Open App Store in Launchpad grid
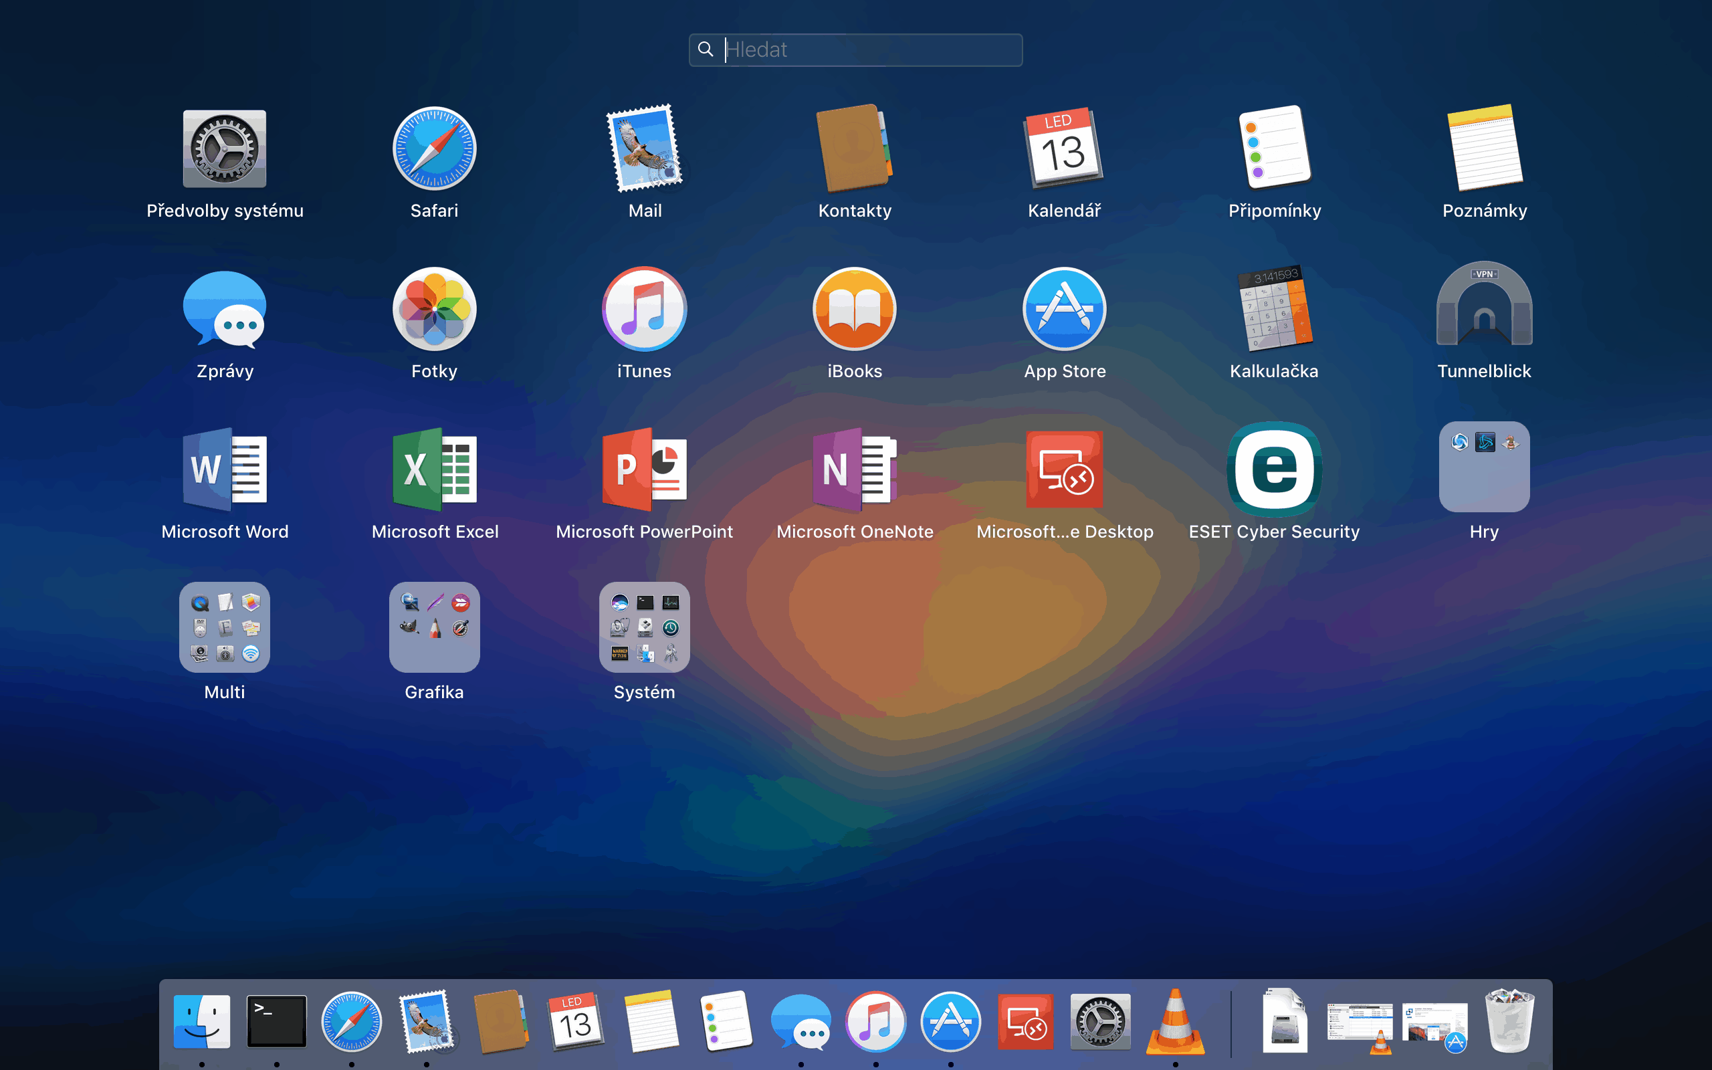Viewport: 1712px width, 1070px height. (x=1064, y=309)
